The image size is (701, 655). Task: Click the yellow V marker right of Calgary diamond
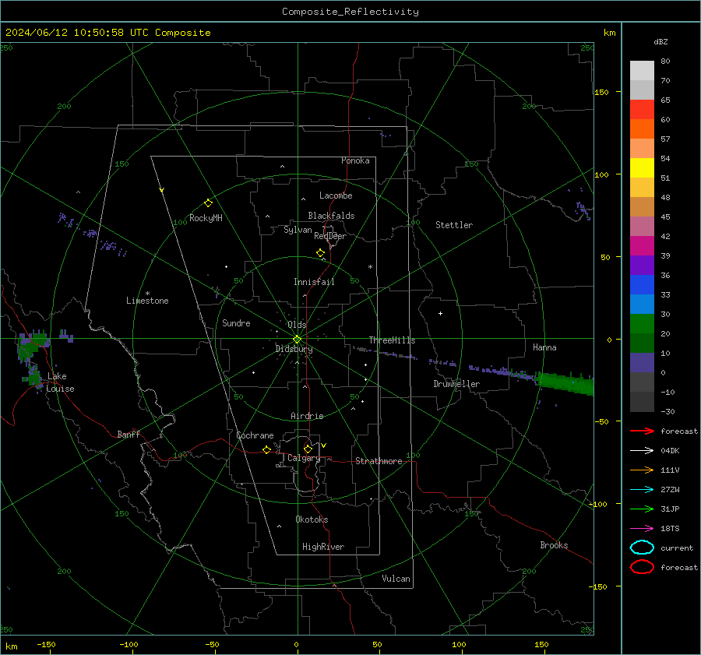tap(324, 445)
